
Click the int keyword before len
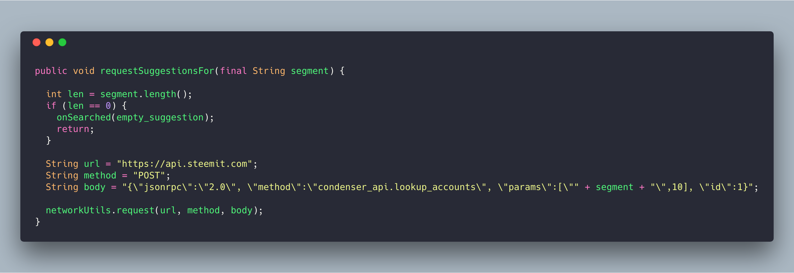click(54, 94)
